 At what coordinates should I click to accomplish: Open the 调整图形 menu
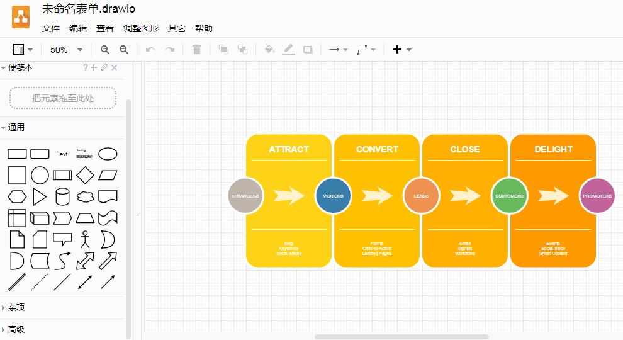pos(141,28)
